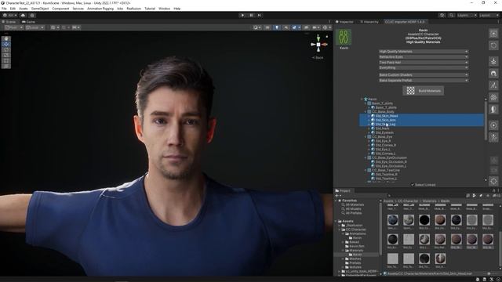Select the Rotate tool in scene toolbar
Viewport: 502px width, 282px height.
6,49
